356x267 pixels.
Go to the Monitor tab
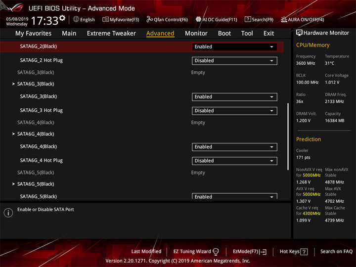click(196, 34)
